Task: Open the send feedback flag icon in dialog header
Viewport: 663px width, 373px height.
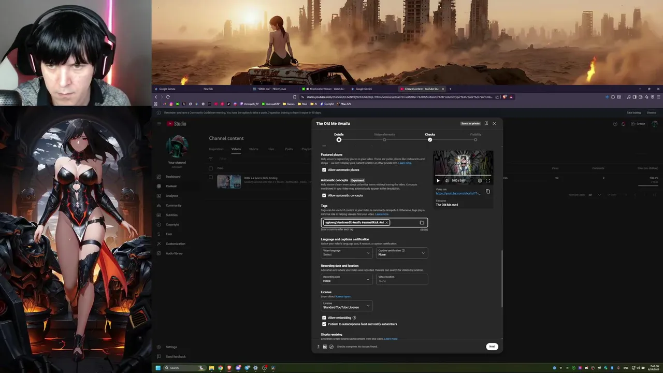Action: 486,123
